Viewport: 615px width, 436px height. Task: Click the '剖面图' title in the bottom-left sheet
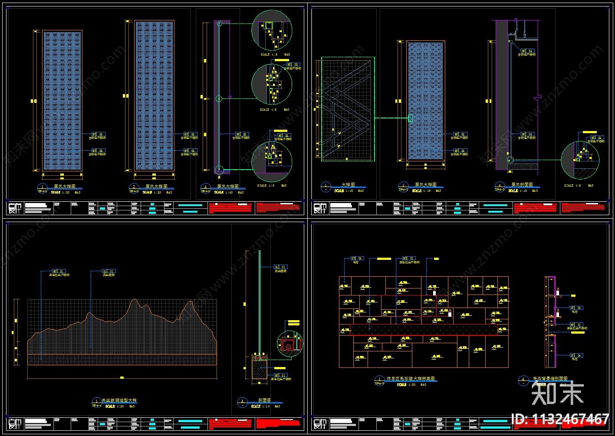pos(264,400)
